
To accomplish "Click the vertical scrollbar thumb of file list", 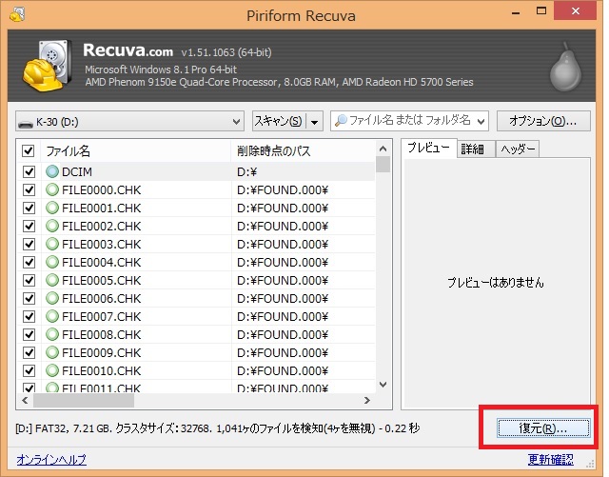I will [x=383, y=164].
